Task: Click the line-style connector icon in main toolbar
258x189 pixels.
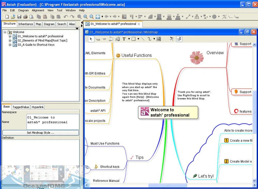Action: pos(188,16)
